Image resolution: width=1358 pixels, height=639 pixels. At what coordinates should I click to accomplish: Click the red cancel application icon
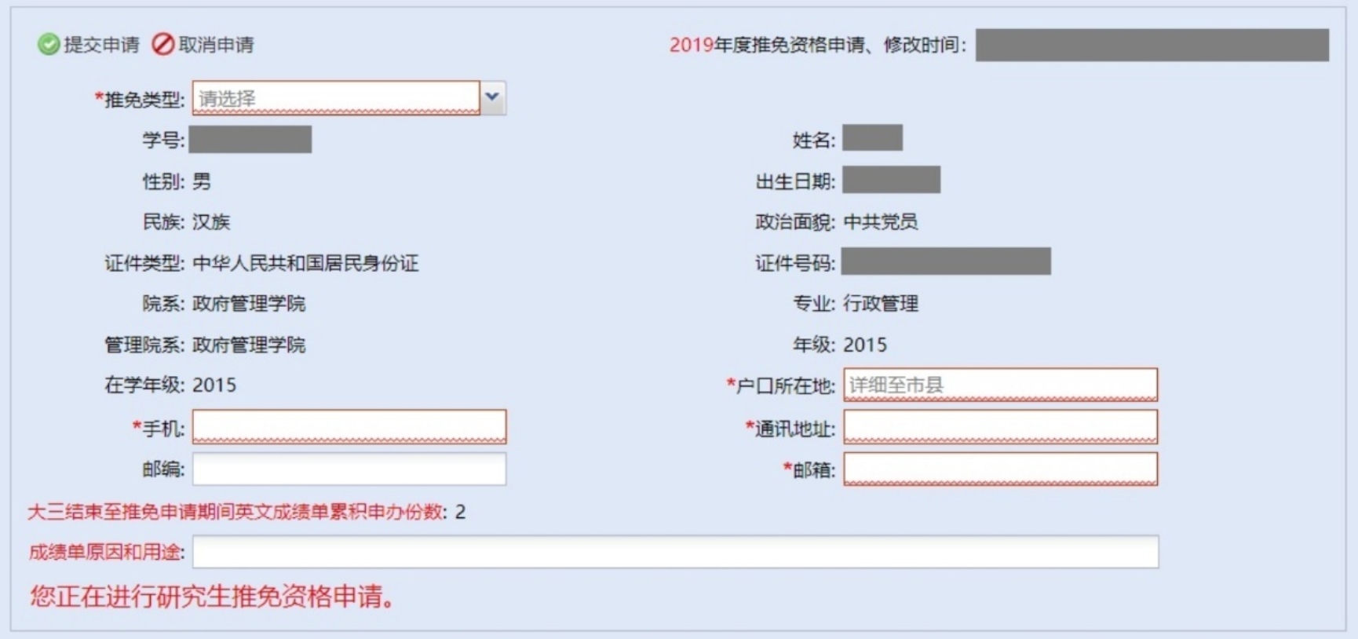[162, 45]
